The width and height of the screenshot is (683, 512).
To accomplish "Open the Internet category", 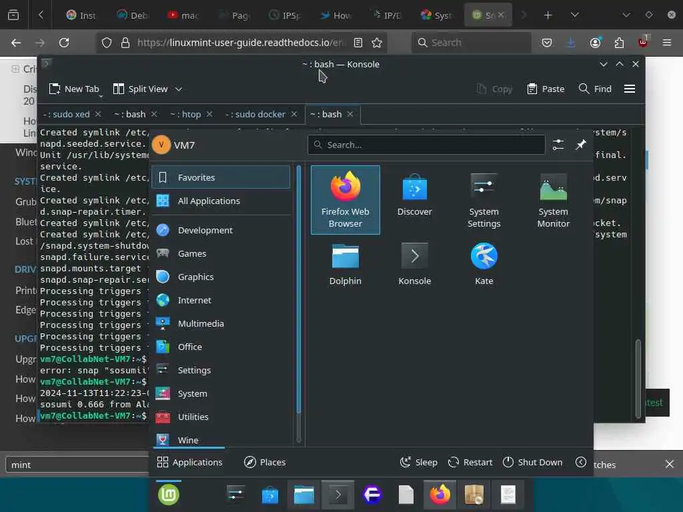I will click(221, 300).
